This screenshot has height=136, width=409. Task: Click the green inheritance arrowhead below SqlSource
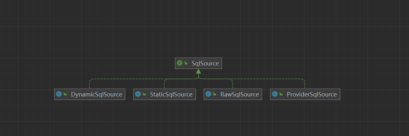point(198,71)
